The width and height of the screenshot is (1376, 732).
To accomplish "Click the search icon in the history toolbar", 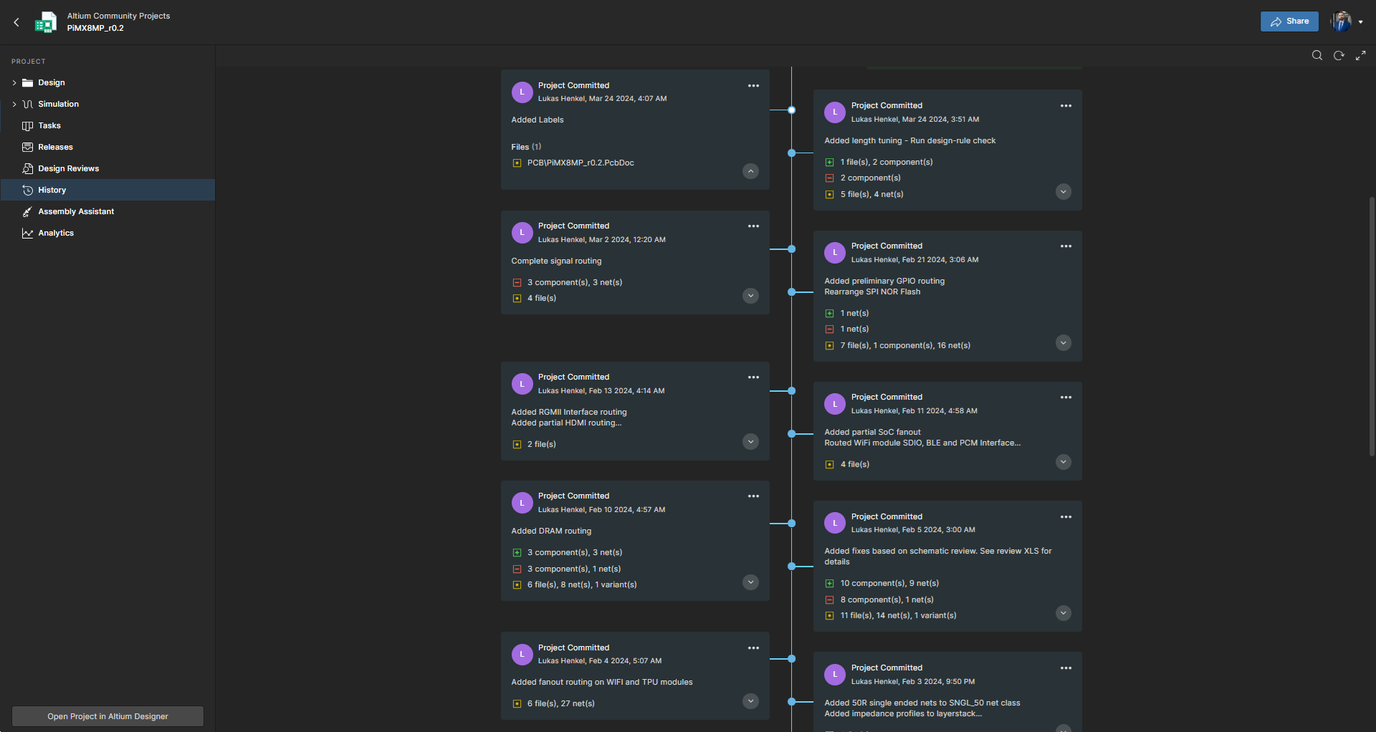I will tap(1317, 55).
